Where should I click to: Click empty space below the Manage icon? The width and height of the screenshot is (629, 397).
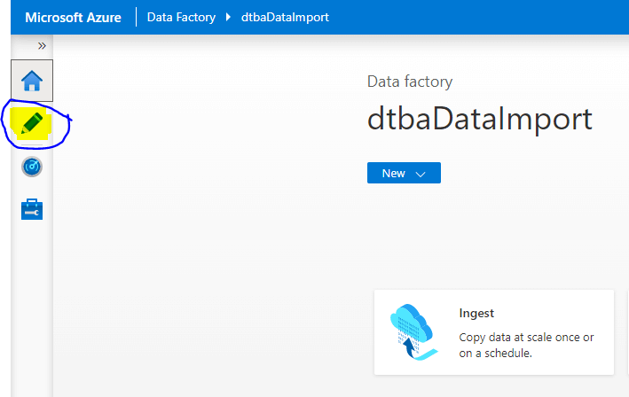pos(32,301)
